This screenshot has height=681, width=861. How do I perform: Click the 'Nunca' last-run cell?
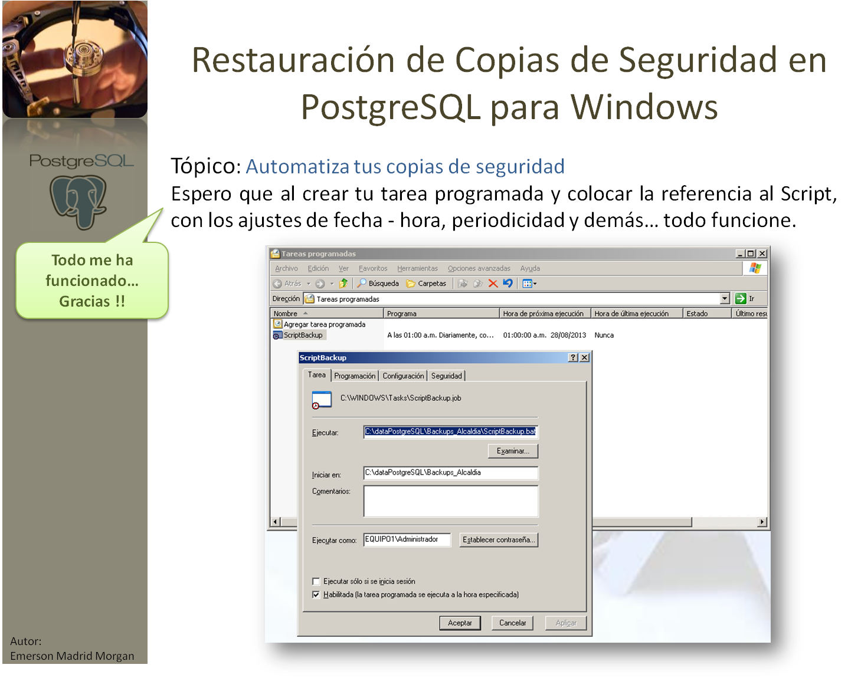(604, 335)
